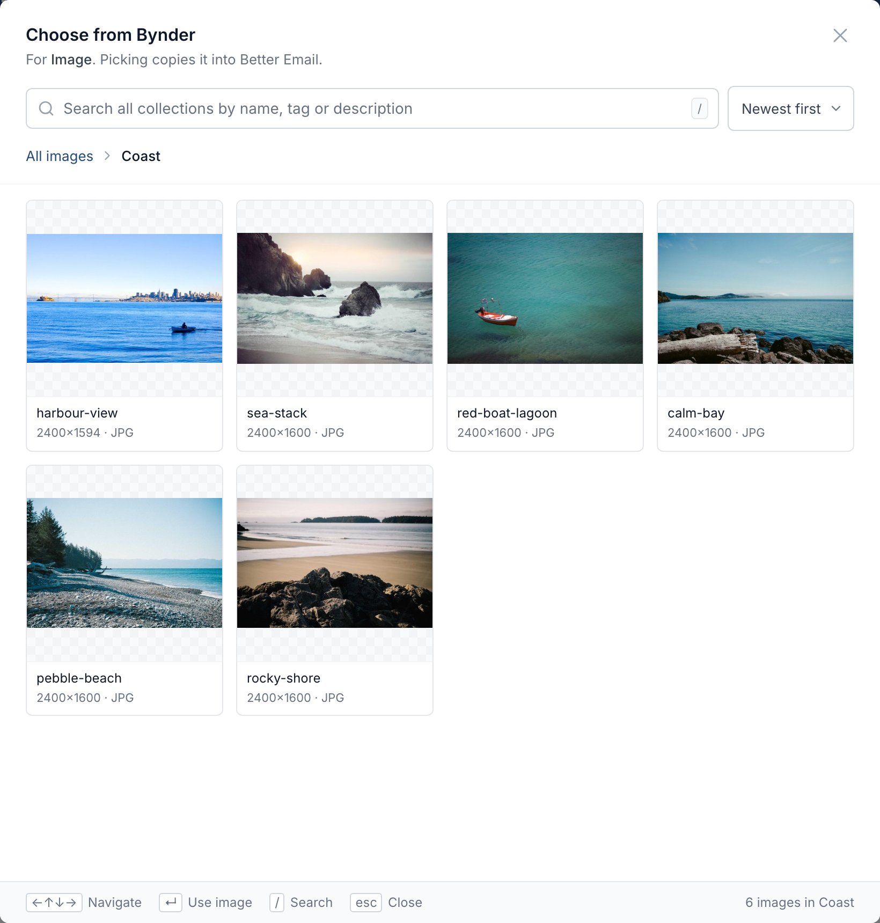Click the Choose from Bynder heading

(x=111, y=35)
